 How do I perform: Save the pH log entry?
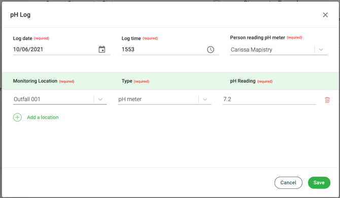click(x=319, y=183)
